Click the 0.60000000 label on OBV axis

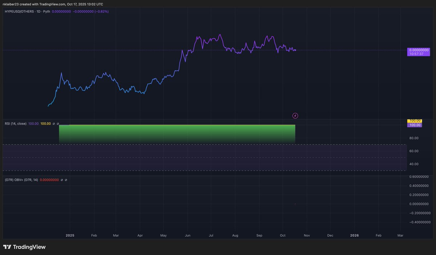point(418,177)
